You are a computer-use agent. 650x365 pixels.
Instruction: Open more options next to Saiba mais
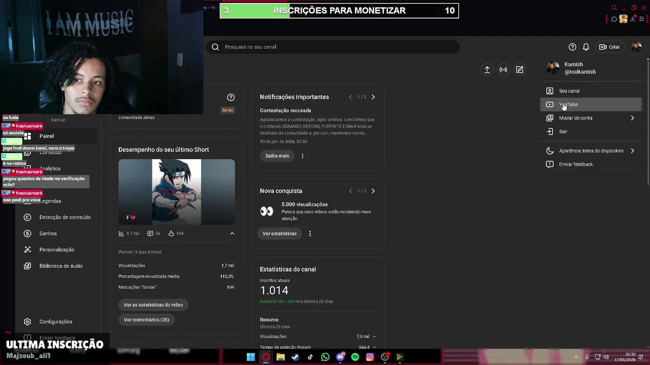pos(303,156)
